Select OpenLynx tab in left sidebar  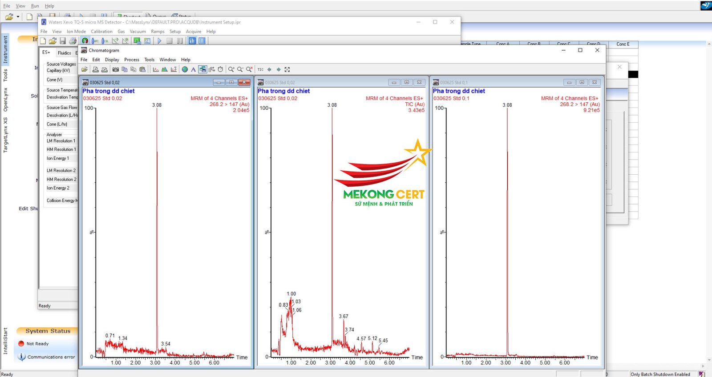coord(5,100)
